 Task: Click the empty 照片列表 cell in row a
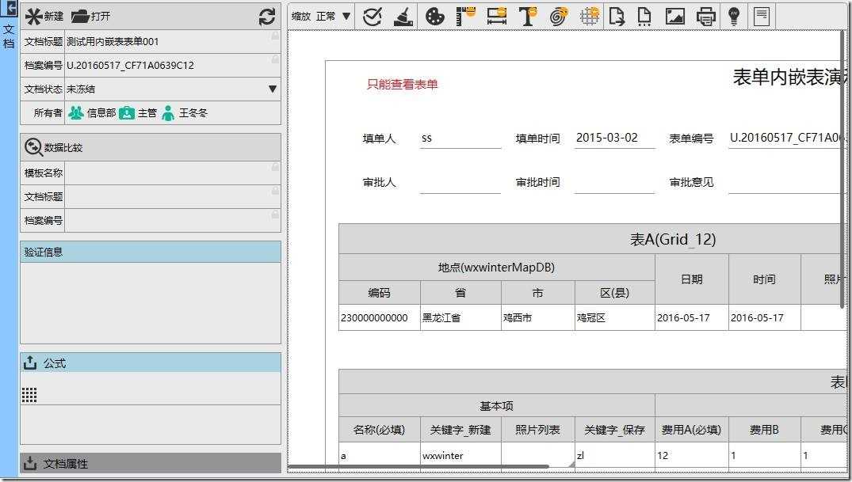pos(538,455)
